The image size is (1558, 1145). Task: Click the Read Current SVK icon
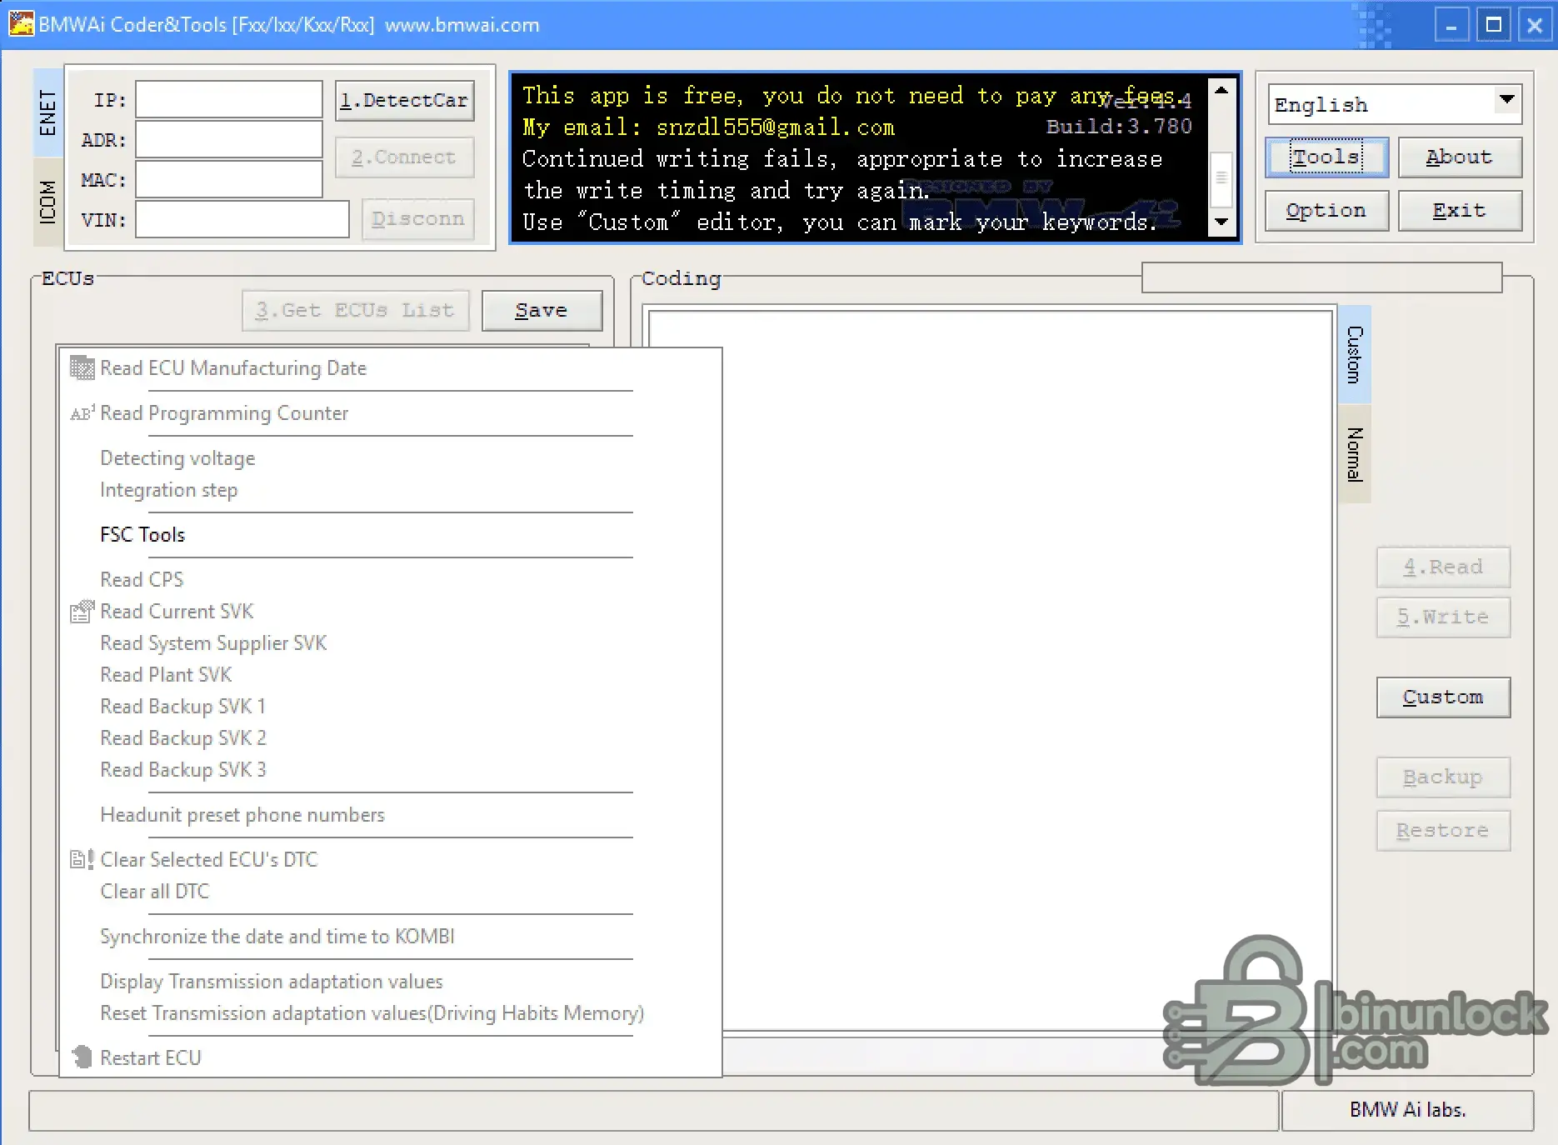(x=82, y=612)
